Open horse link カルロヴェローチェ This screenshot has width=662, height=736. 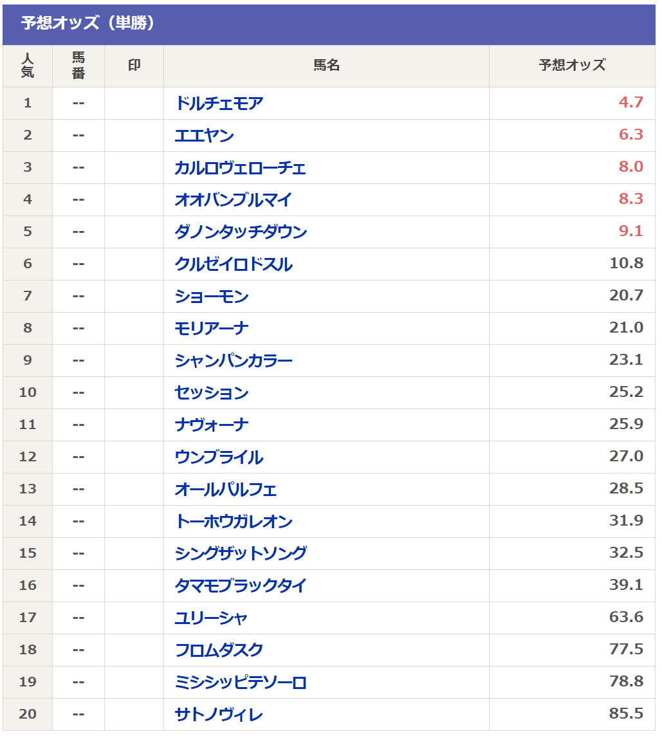[241, 167]
